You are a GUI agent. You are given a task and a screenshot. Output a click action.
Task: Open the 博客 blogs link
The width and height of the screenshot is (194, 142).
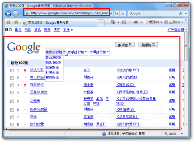(57, 30)
